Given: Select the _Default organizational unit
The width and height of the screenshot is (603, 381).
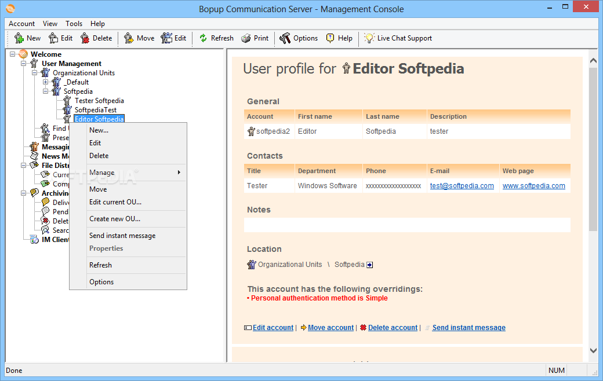Looking at the screenshot, I should click(76, 82).
